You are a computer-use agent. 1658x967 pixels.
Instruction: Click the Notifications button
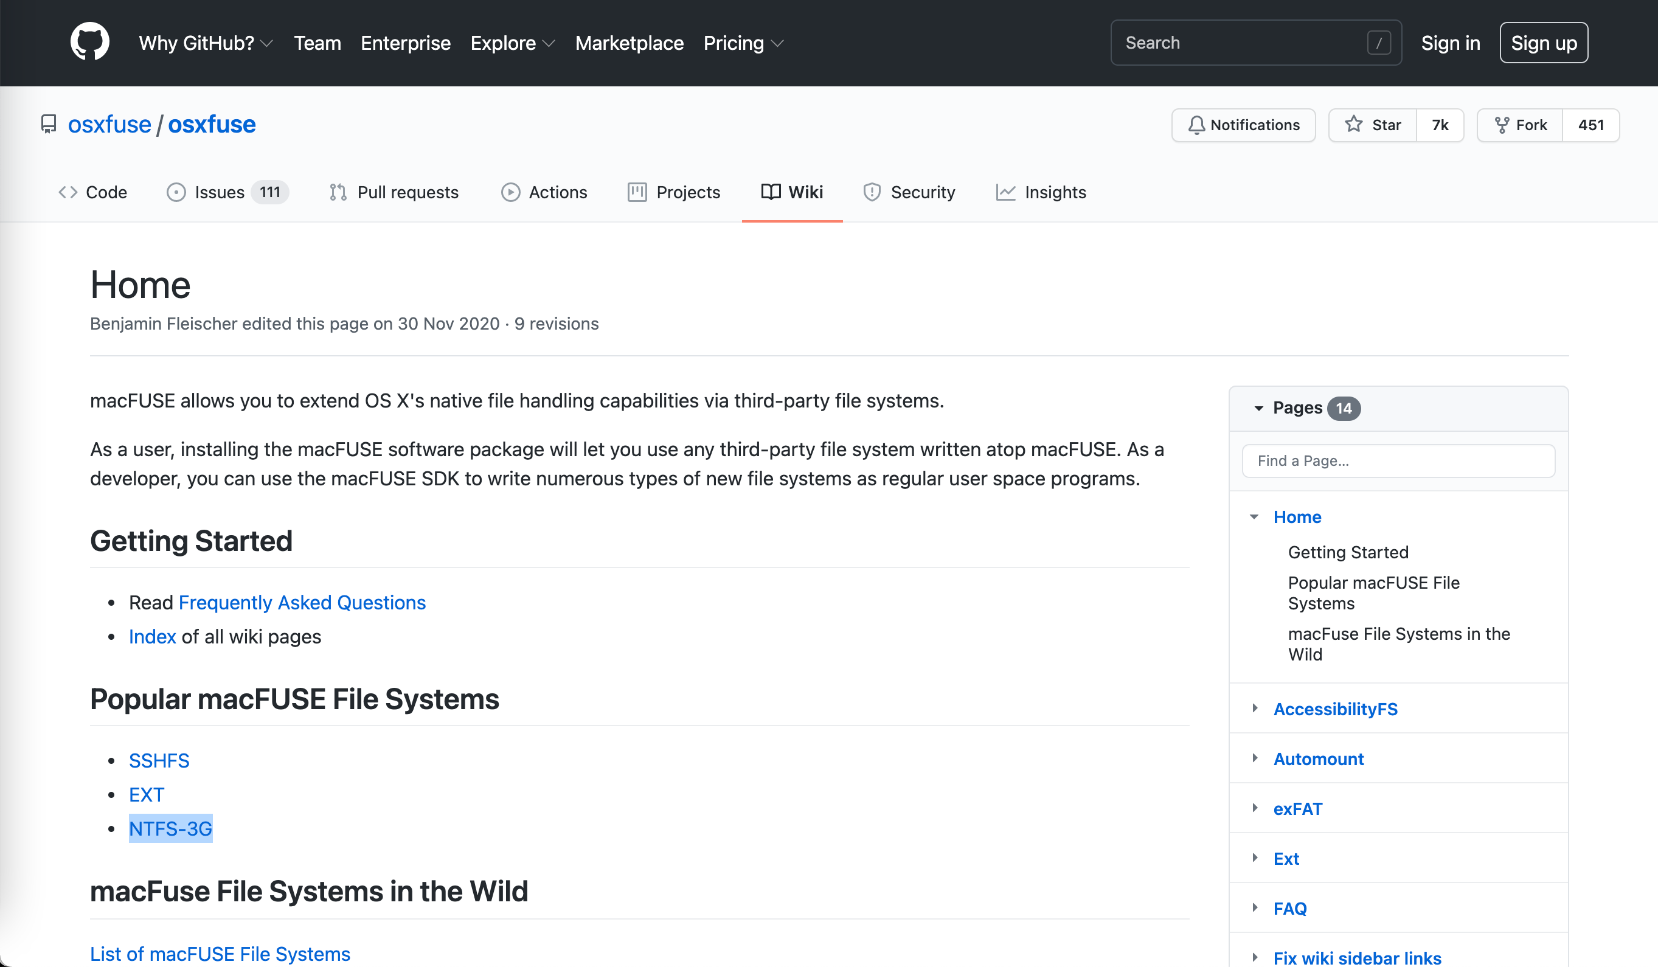pos(1243,125)
